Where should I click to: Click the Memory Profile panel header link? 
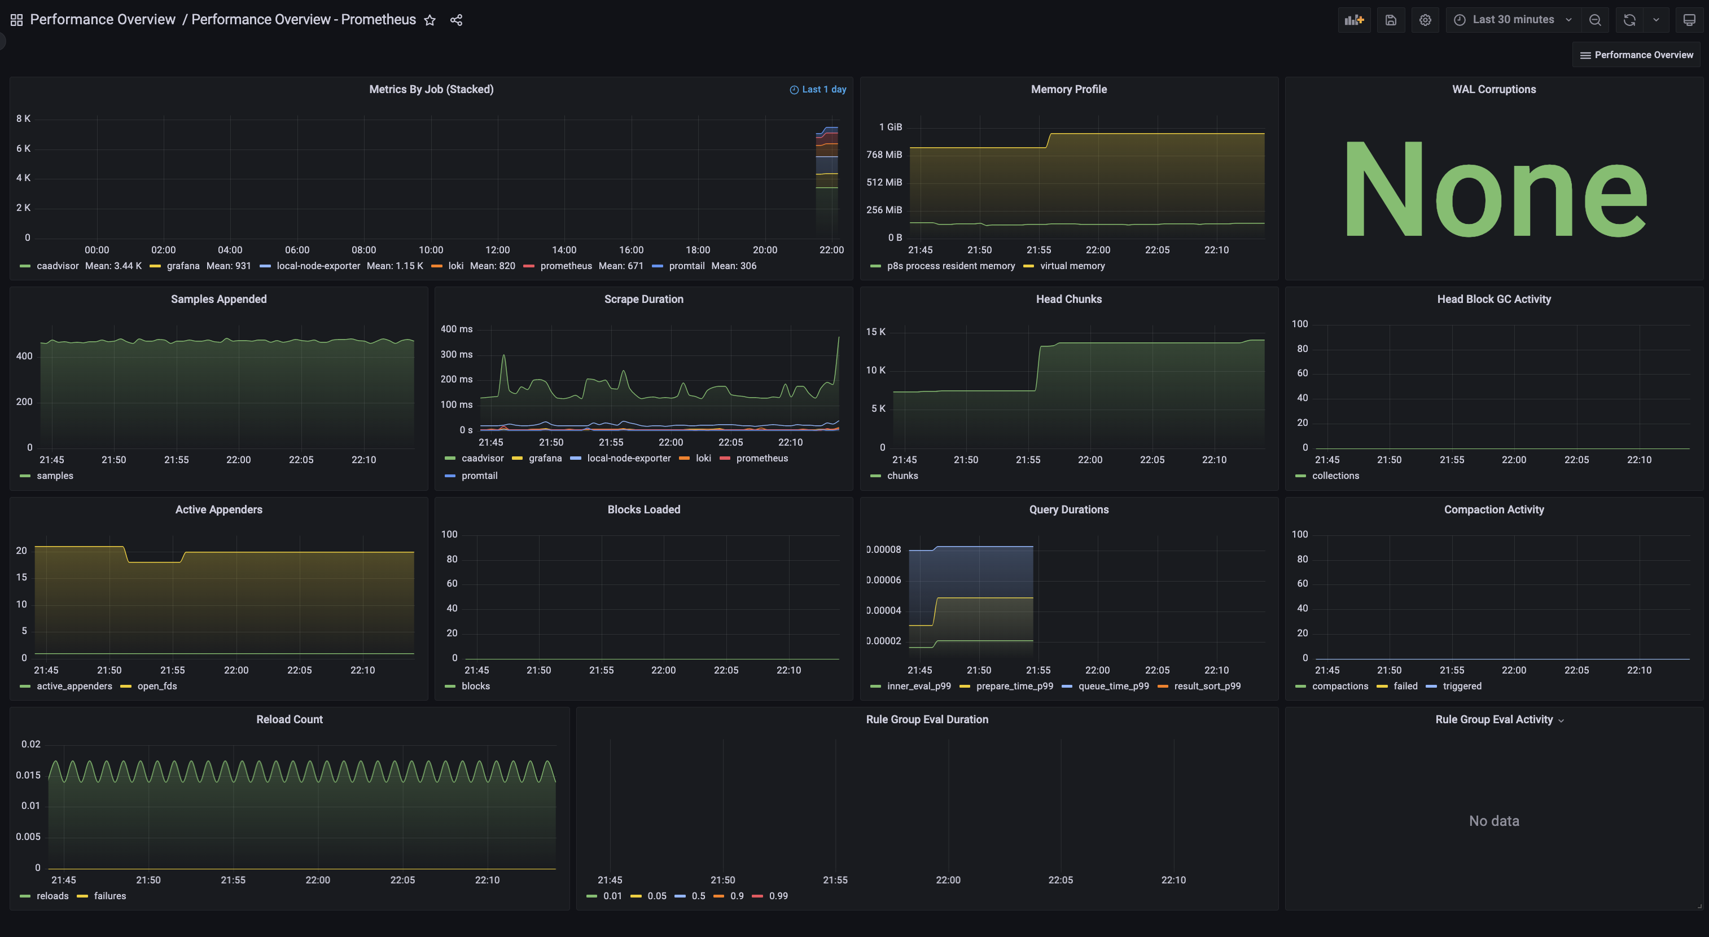pos(1067,90)
